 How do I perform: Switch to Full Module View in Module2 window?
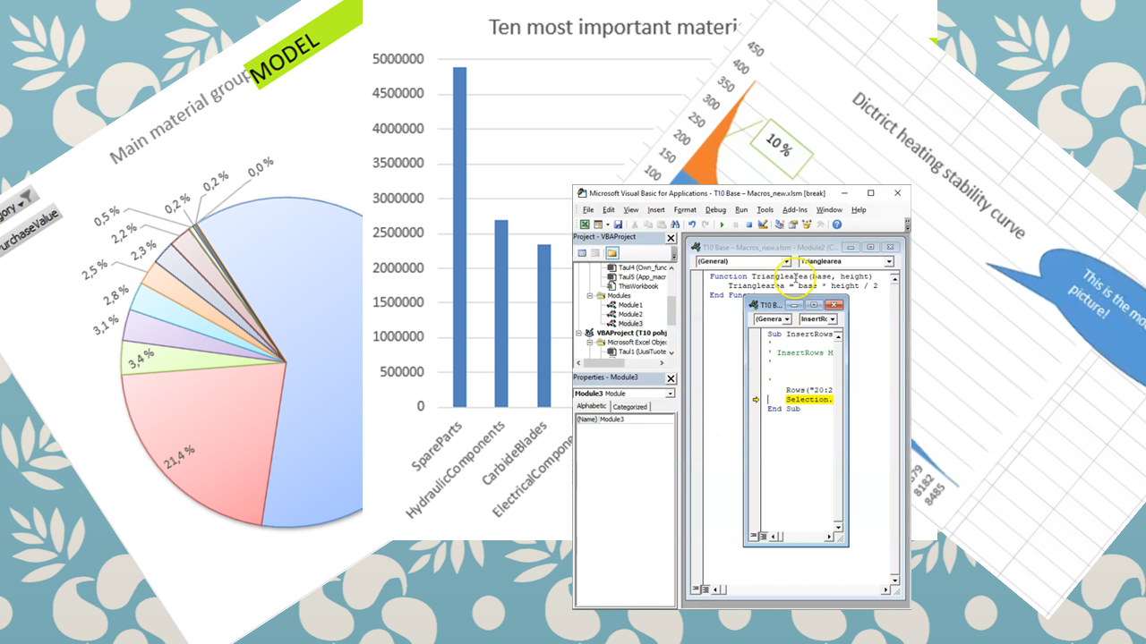tap(706, 589)
